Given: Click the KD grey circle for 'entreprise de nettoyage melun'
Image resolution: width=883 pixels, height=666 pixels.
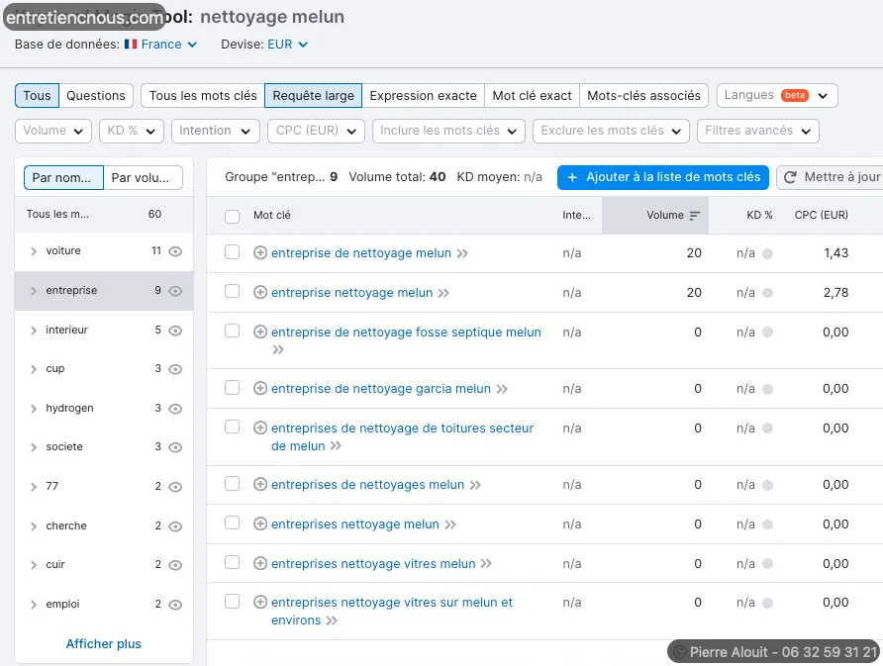Looking at the screenshot, I should [767, 254].
